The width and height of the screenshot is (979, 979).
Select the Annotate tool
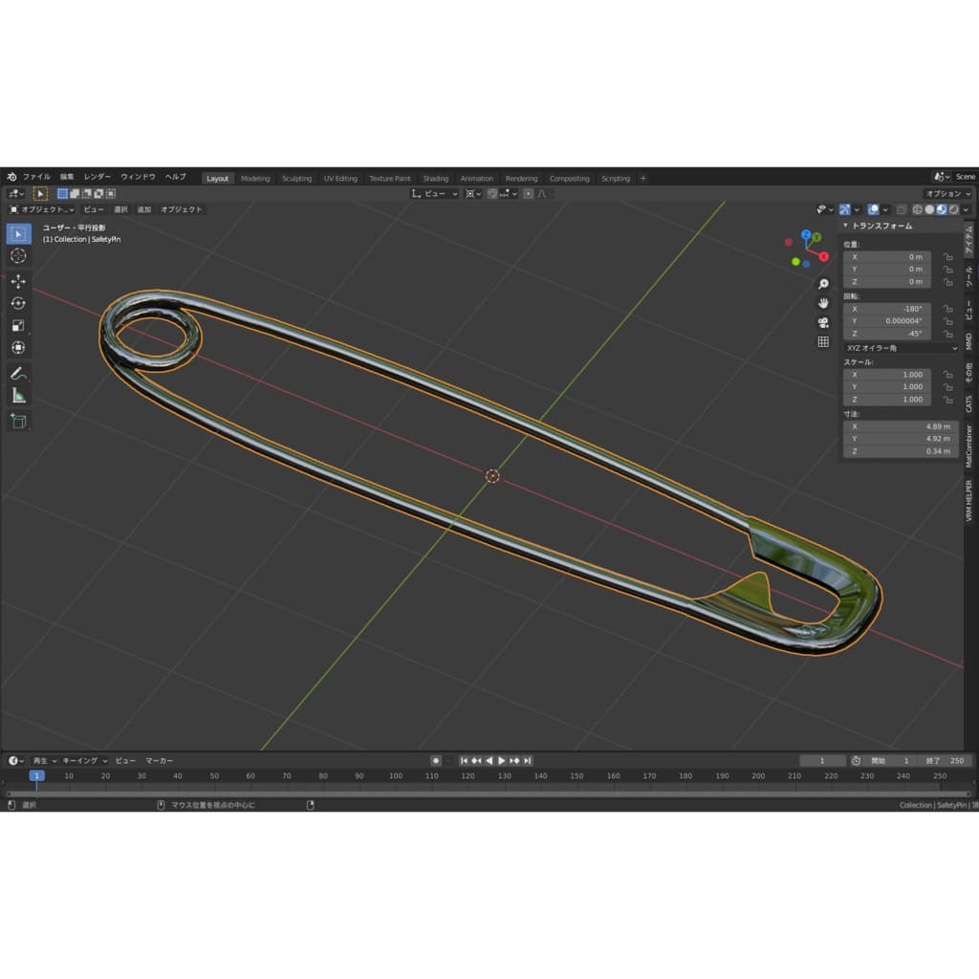coord(18,374)
